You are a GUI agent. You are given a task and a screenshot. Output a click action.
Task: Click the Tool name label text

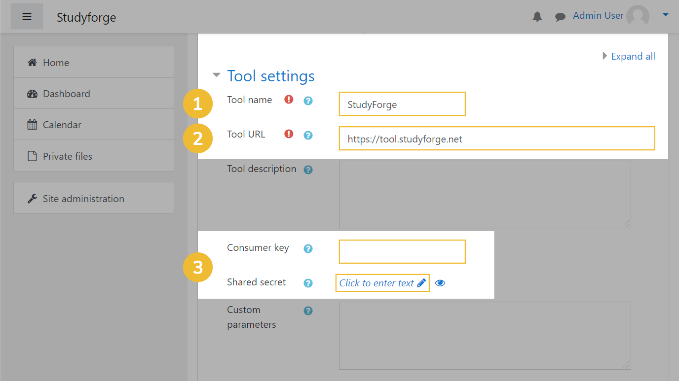(x=249, y=100)
